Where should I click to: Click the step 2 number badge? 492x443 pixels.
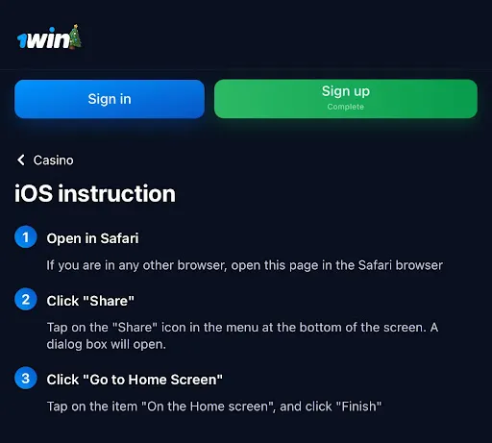[26, 299]
